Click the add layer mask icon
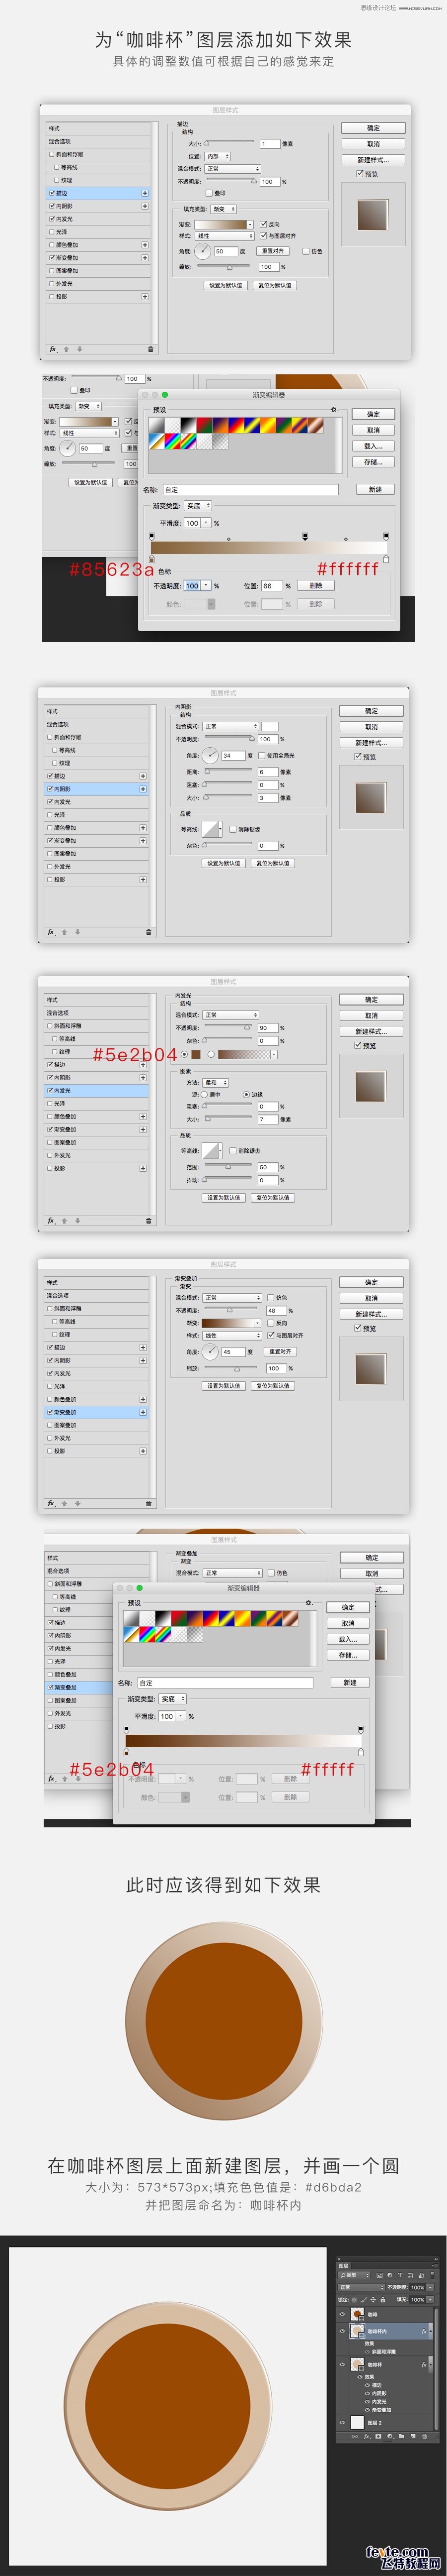 [x=379, y=2436]
